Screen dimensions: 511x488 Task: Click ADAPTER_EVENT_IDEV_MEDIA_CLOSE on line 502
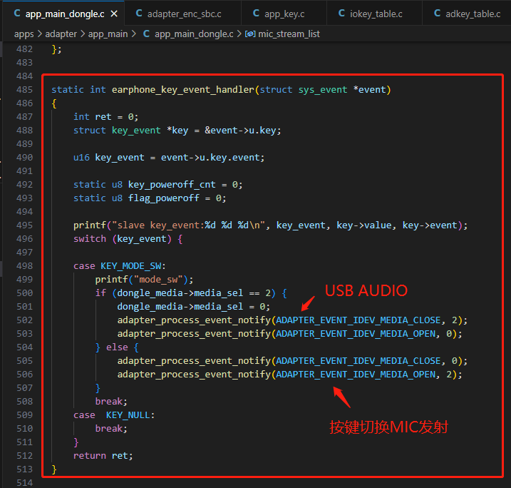358,320
